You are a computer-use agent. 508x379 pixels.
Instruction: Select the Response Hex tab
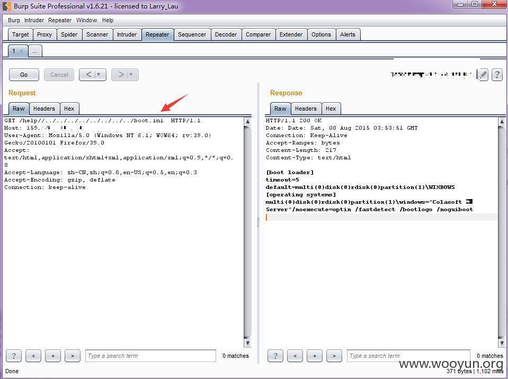pyautogui.click(x=331, y=109)
